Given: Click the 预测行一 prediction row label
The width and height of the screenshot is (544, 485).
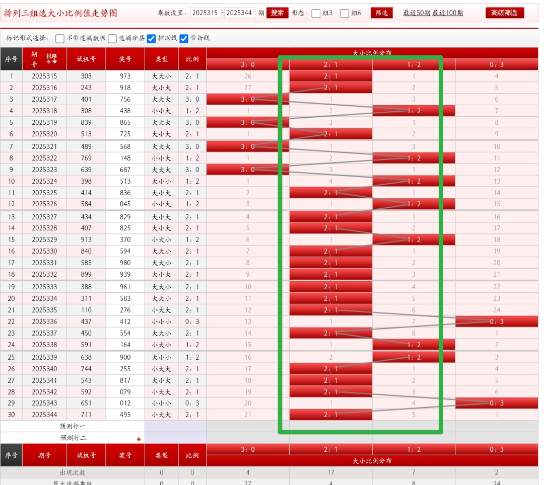Looking at the screenshot, I should pyautogui.click(x=73, y=426).
